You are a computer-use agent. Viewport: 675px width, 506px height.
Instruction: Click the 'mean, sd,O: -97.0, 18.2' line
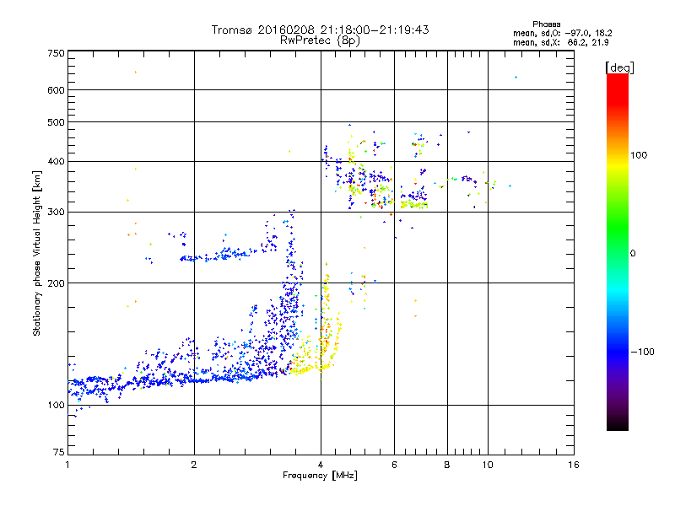click(562, 34)
